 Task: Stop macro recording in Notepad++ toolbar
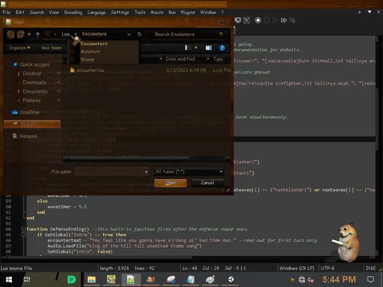click(x=267, y=20)
